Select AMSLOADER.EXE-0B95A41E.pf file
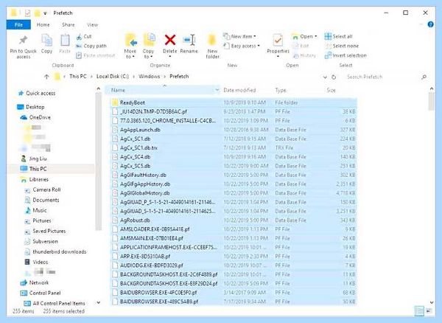This screenshot has width=442, height=323. pyautogui.click(x=234, y=229)
